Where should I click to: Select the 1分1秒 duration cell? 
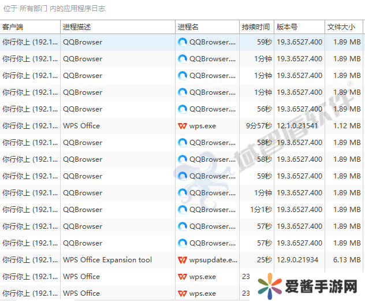[x=260, y=210]
